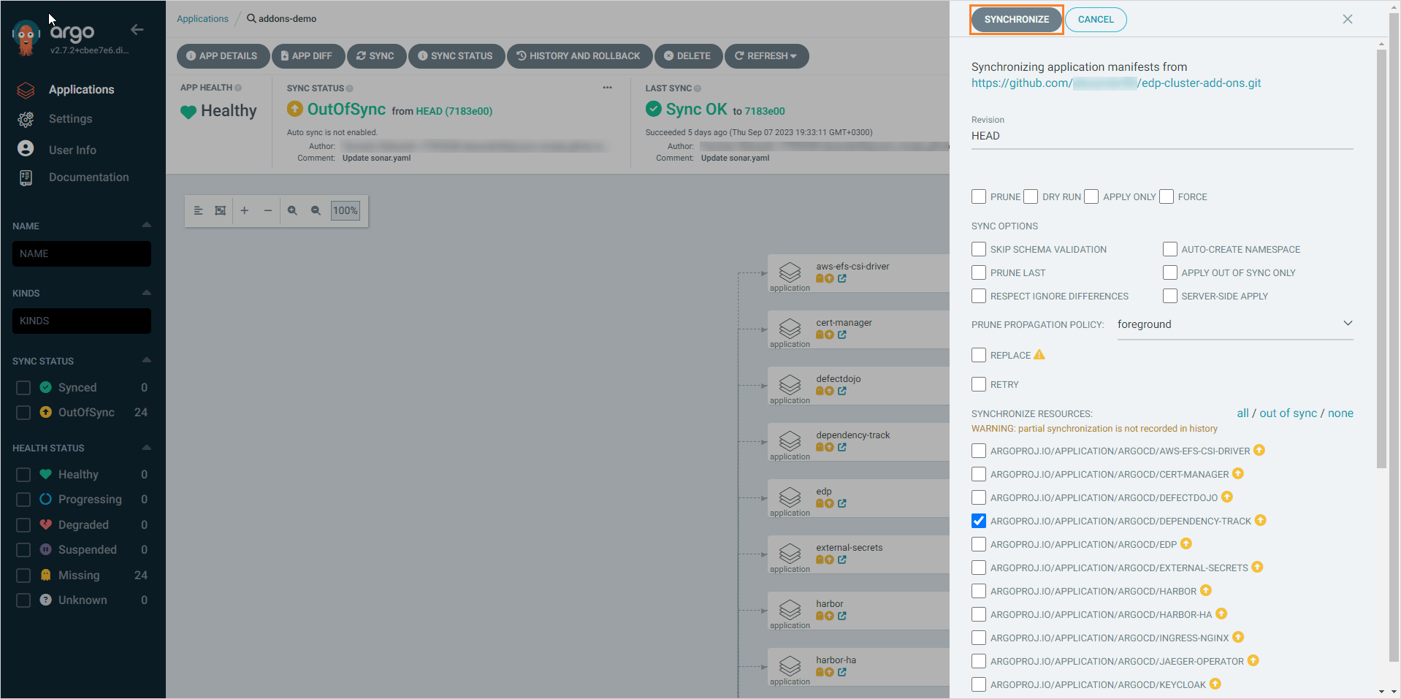Select compact tree layout icon
This screenshot has width=1401, height=699.
198,210
